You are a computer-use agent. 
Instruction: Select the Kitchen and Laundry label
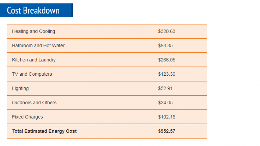coord(34,60)
